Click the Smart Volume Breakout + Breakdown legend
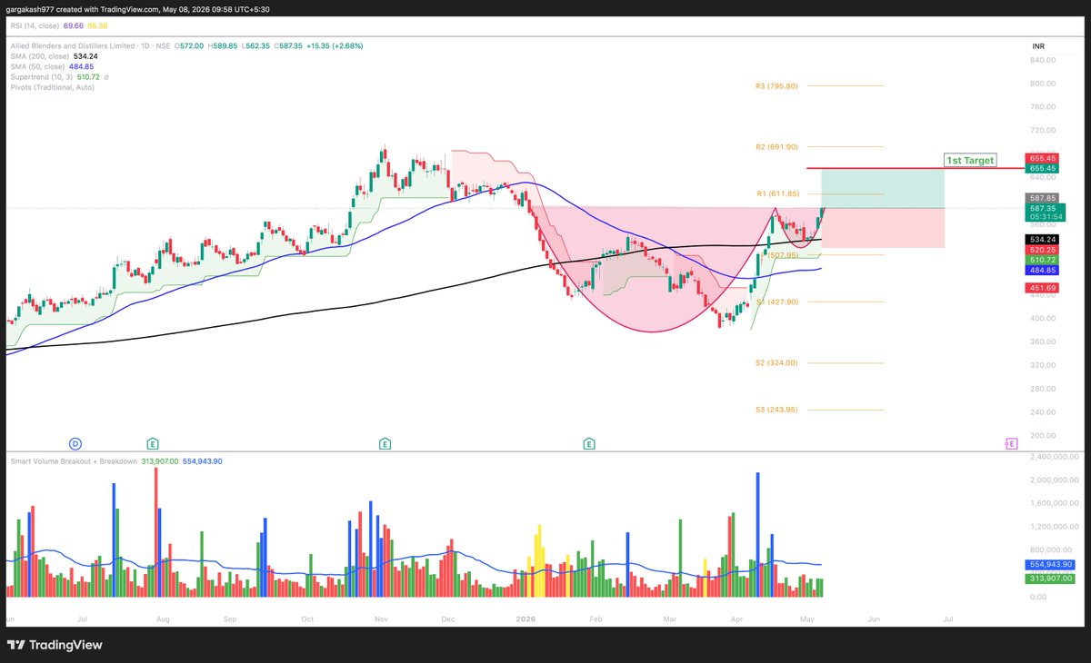This screenshot has width=1091, height=663. pyautogui.click(x=74, y=461)
